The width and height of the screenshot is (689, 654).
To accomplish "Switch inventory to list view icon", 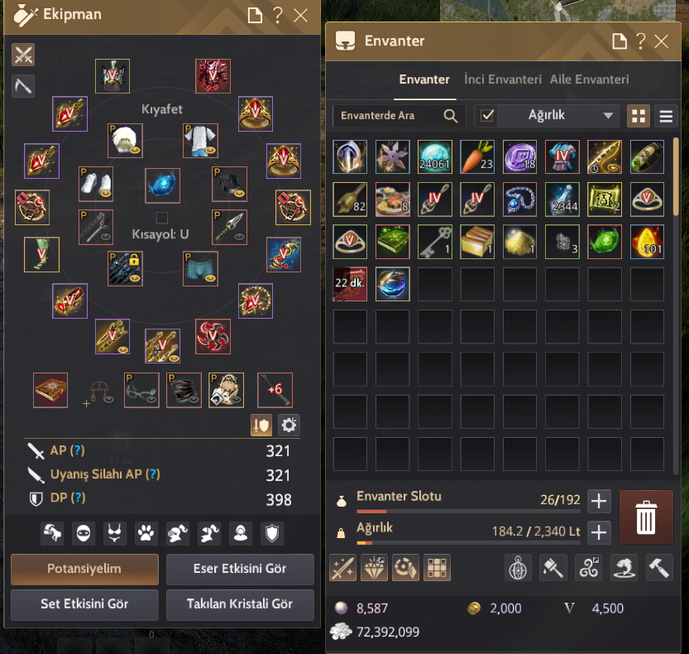I will click(666, 116).
